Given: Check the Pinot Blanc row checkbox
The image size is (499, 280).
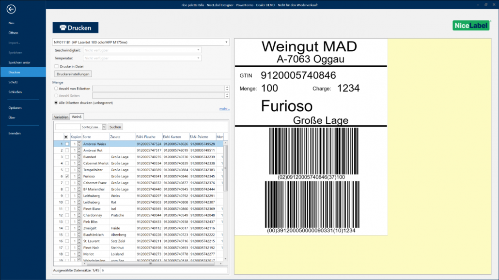Looking at the screenshot, I should tap(67, 209).
